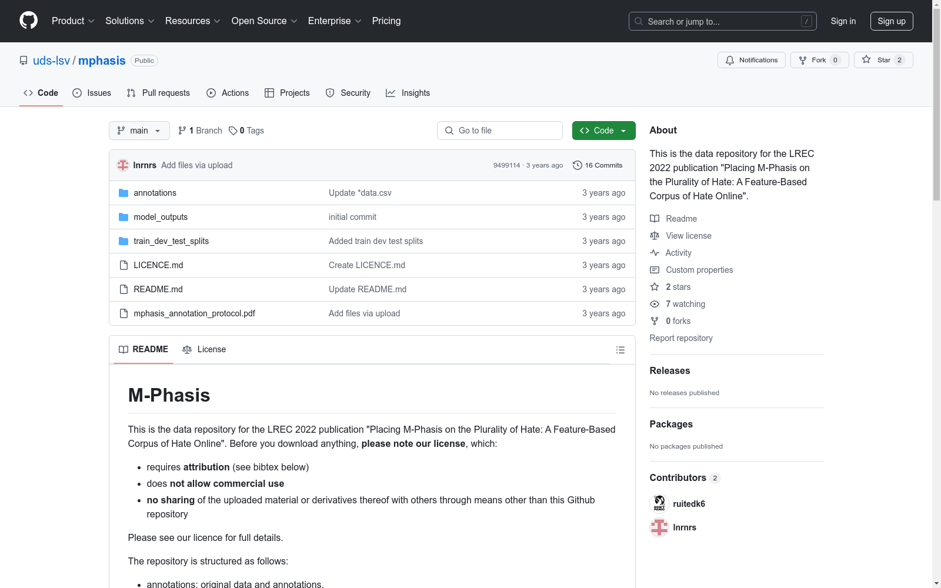The height and width of the screenshot is (588, 941).
Task: Expand the Open Source menu
Action: [265, 21]
